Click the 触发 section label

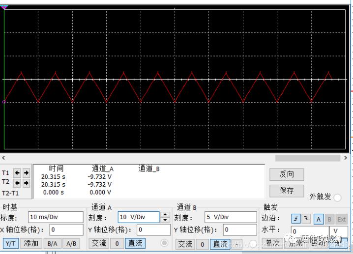(270, 207)
